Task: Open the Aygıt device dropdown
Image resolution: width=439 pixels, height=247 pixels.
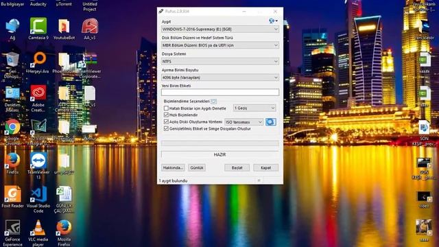Action: 220,29
